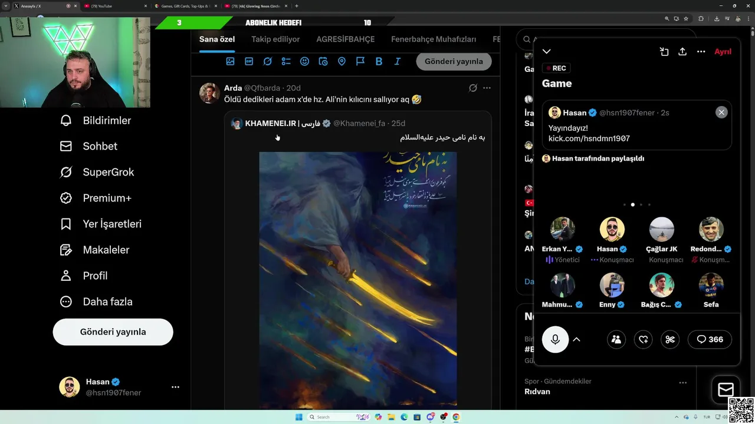Select Erkan Y. host avatar
Image resolution: width=755 pixels, height=424 pixels.
point(563,230)
